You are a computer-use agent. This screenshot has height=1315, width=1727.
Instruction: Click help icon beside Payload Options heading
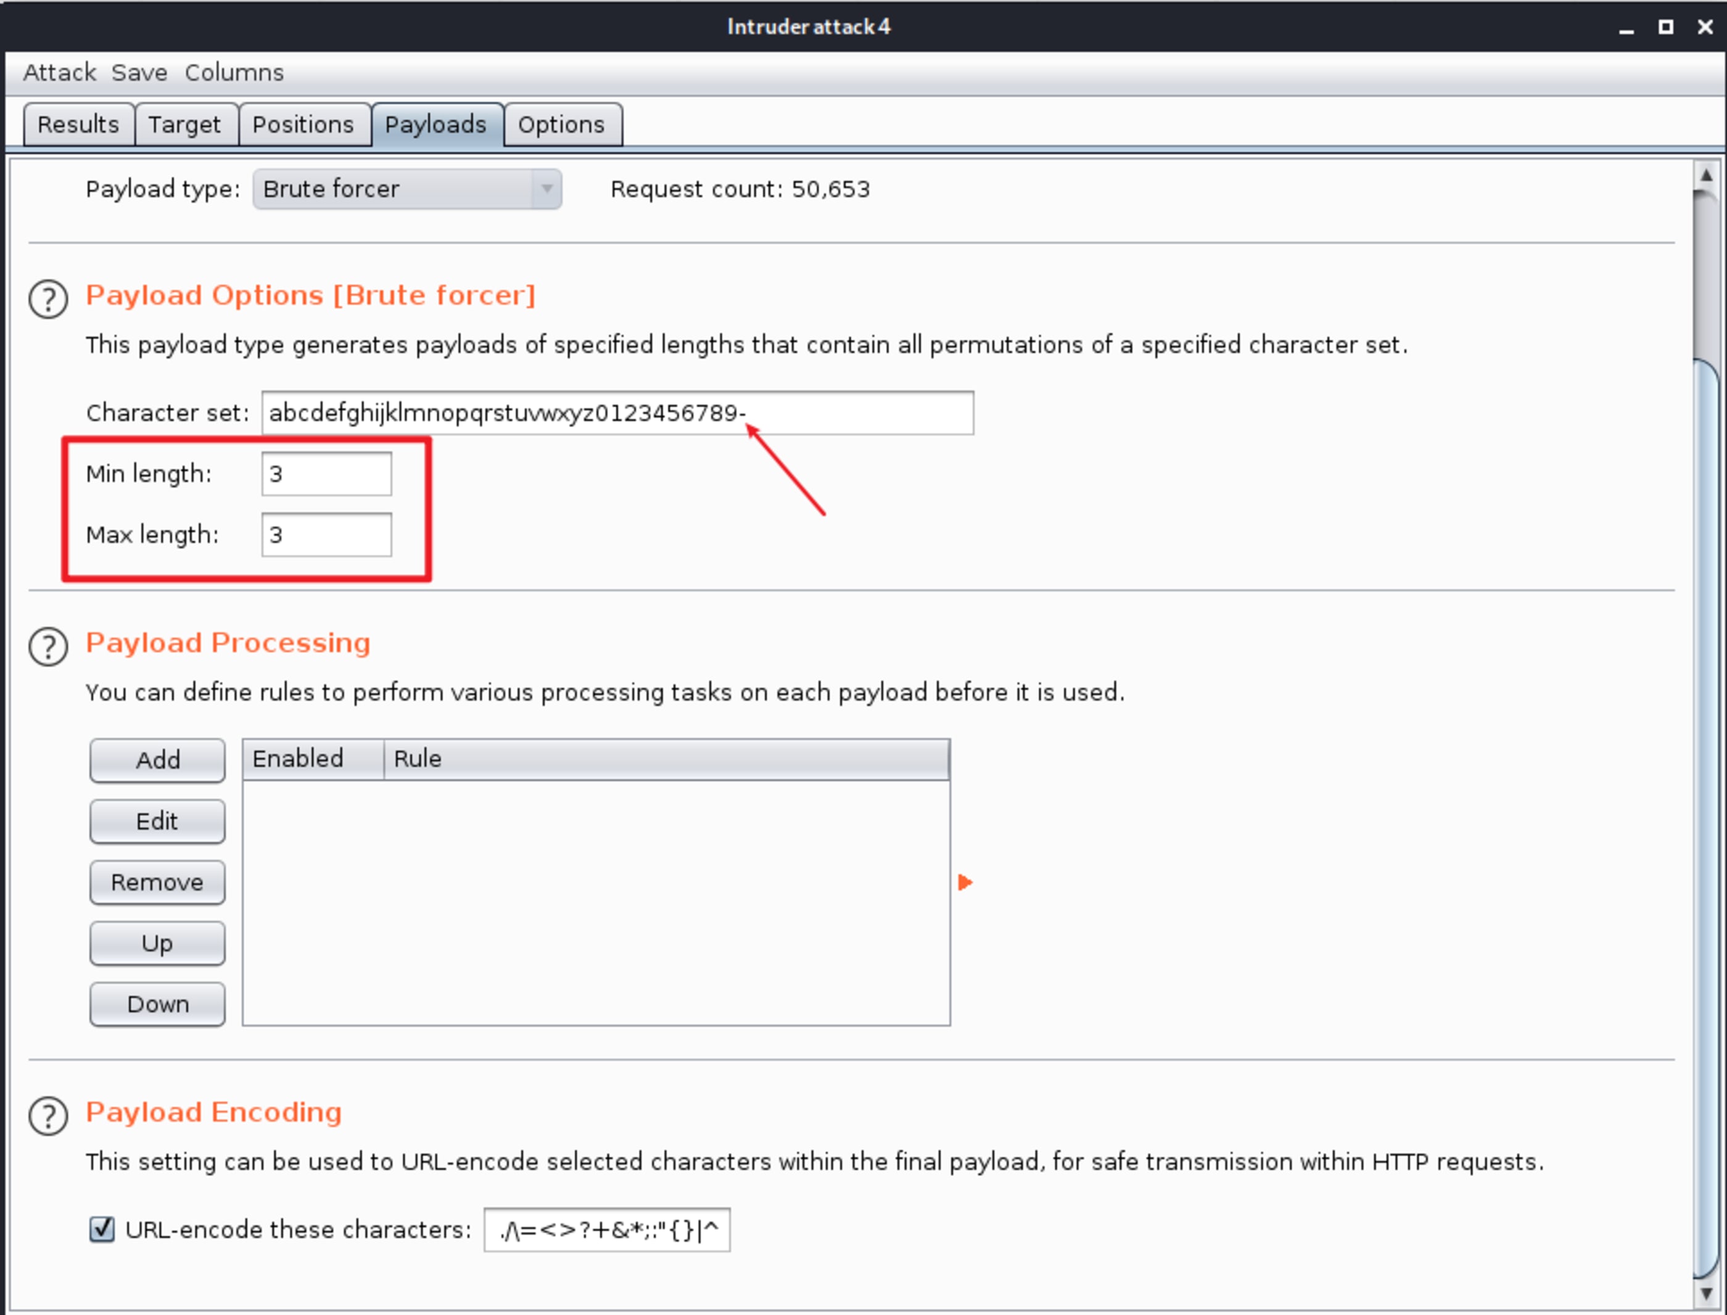(49, 299)
